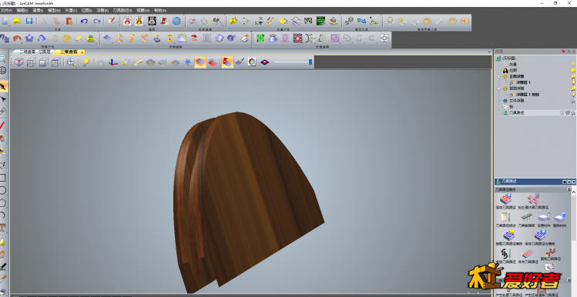Open the lights and material bulb icon
The image size is (577, 297).
click(x=86, y=62)
